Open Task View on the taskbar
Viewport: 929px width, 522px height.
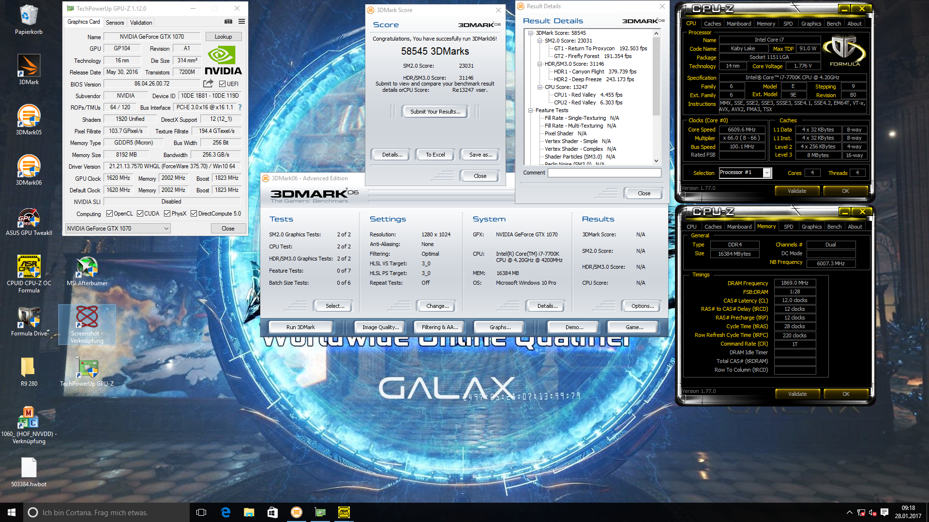point(201,512)
